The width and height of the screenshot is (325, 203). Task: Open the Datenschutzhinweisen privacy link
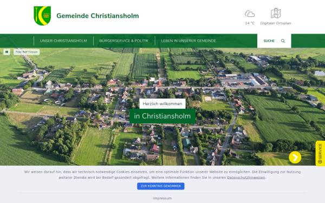(x=246, y=178)
